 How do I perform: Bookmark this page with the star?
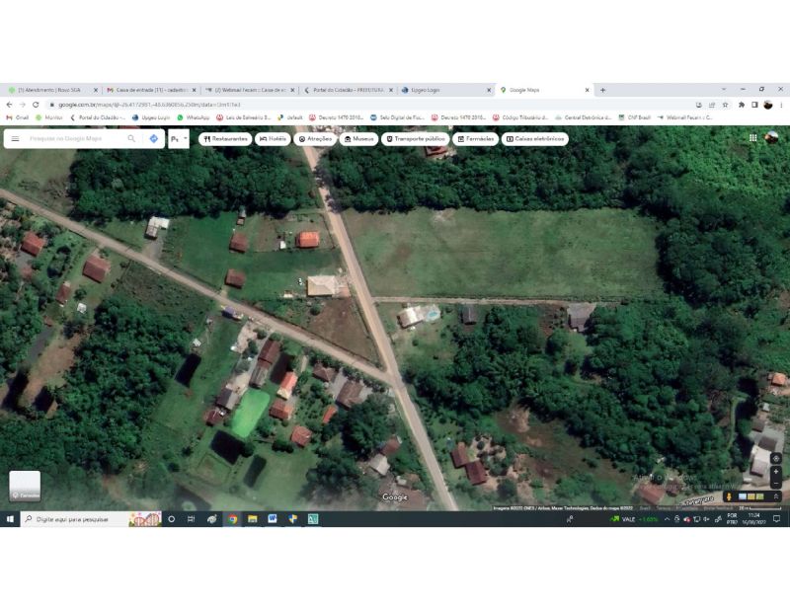tap(725, 105)
